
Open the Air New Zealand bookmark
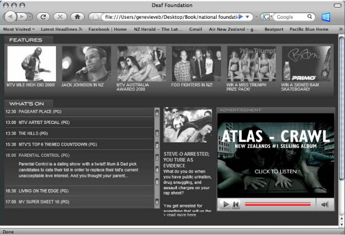[233, 29]
